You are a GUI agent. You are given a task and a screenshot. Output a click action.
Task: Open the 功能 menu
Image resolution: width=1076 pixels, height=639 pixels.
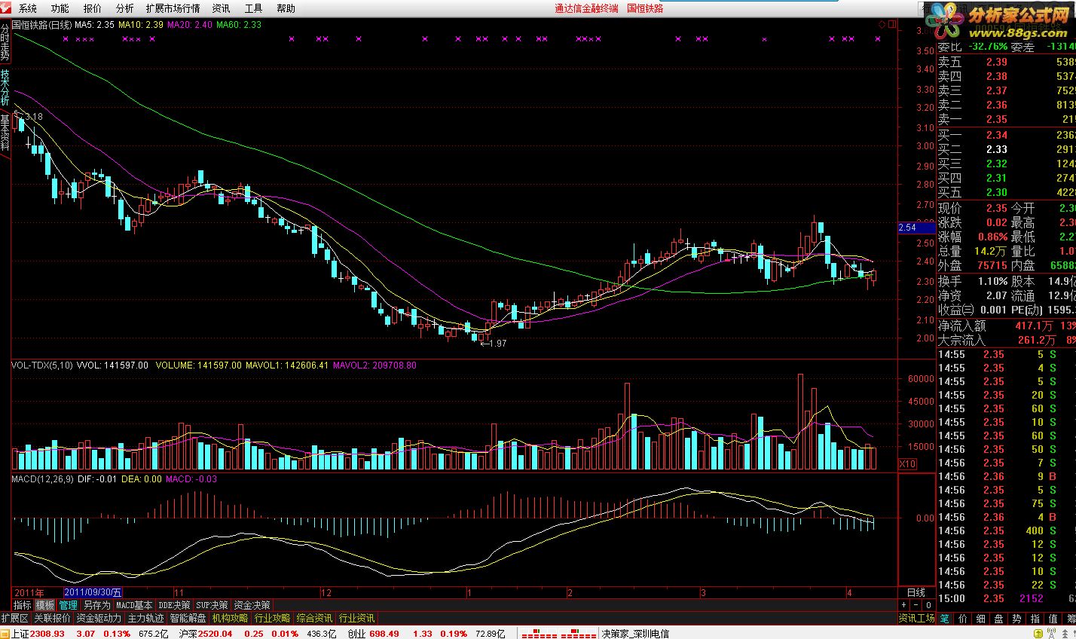(x=60, y=8)
